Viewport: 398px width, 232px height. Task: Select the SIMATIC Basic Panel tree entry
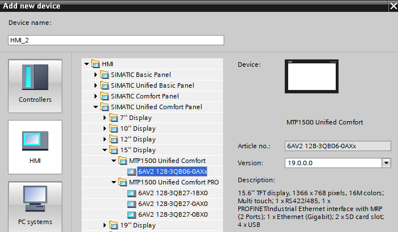(141, 75)
